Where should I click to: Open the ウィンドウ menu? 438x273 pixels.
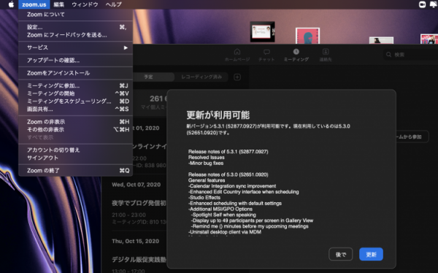85,4
